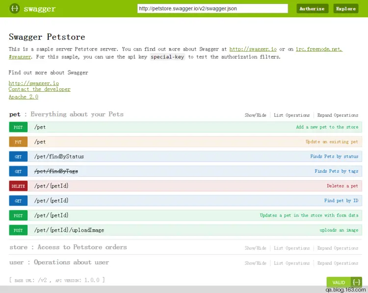Expand PUT /pet operation path
Viewport: 368px width, 293px height.
pos(40,142)
